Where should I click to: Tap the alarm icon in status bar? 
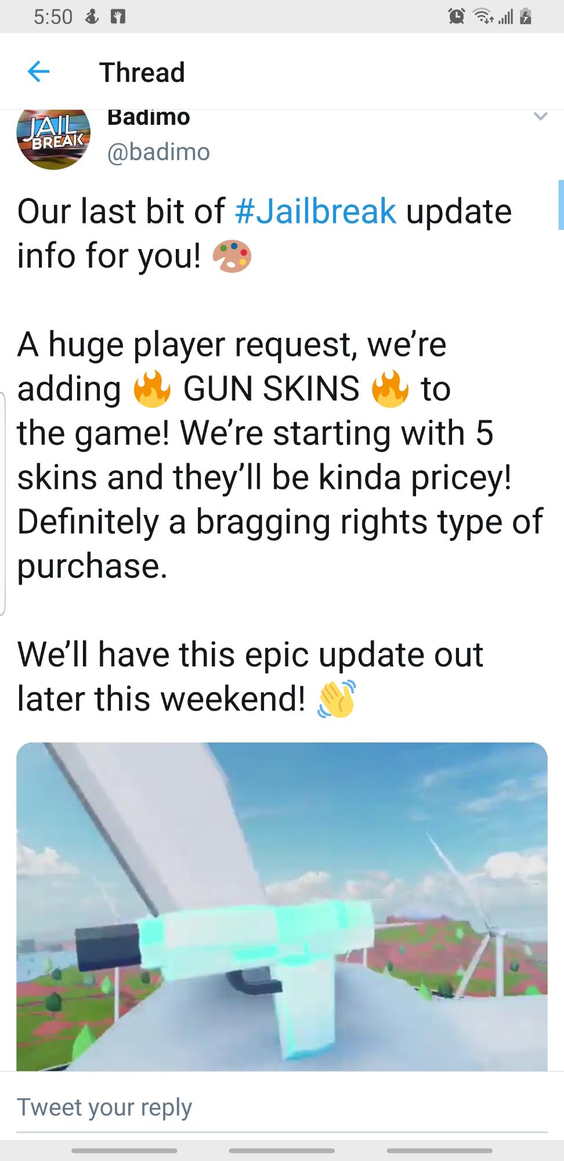point(457,17)
